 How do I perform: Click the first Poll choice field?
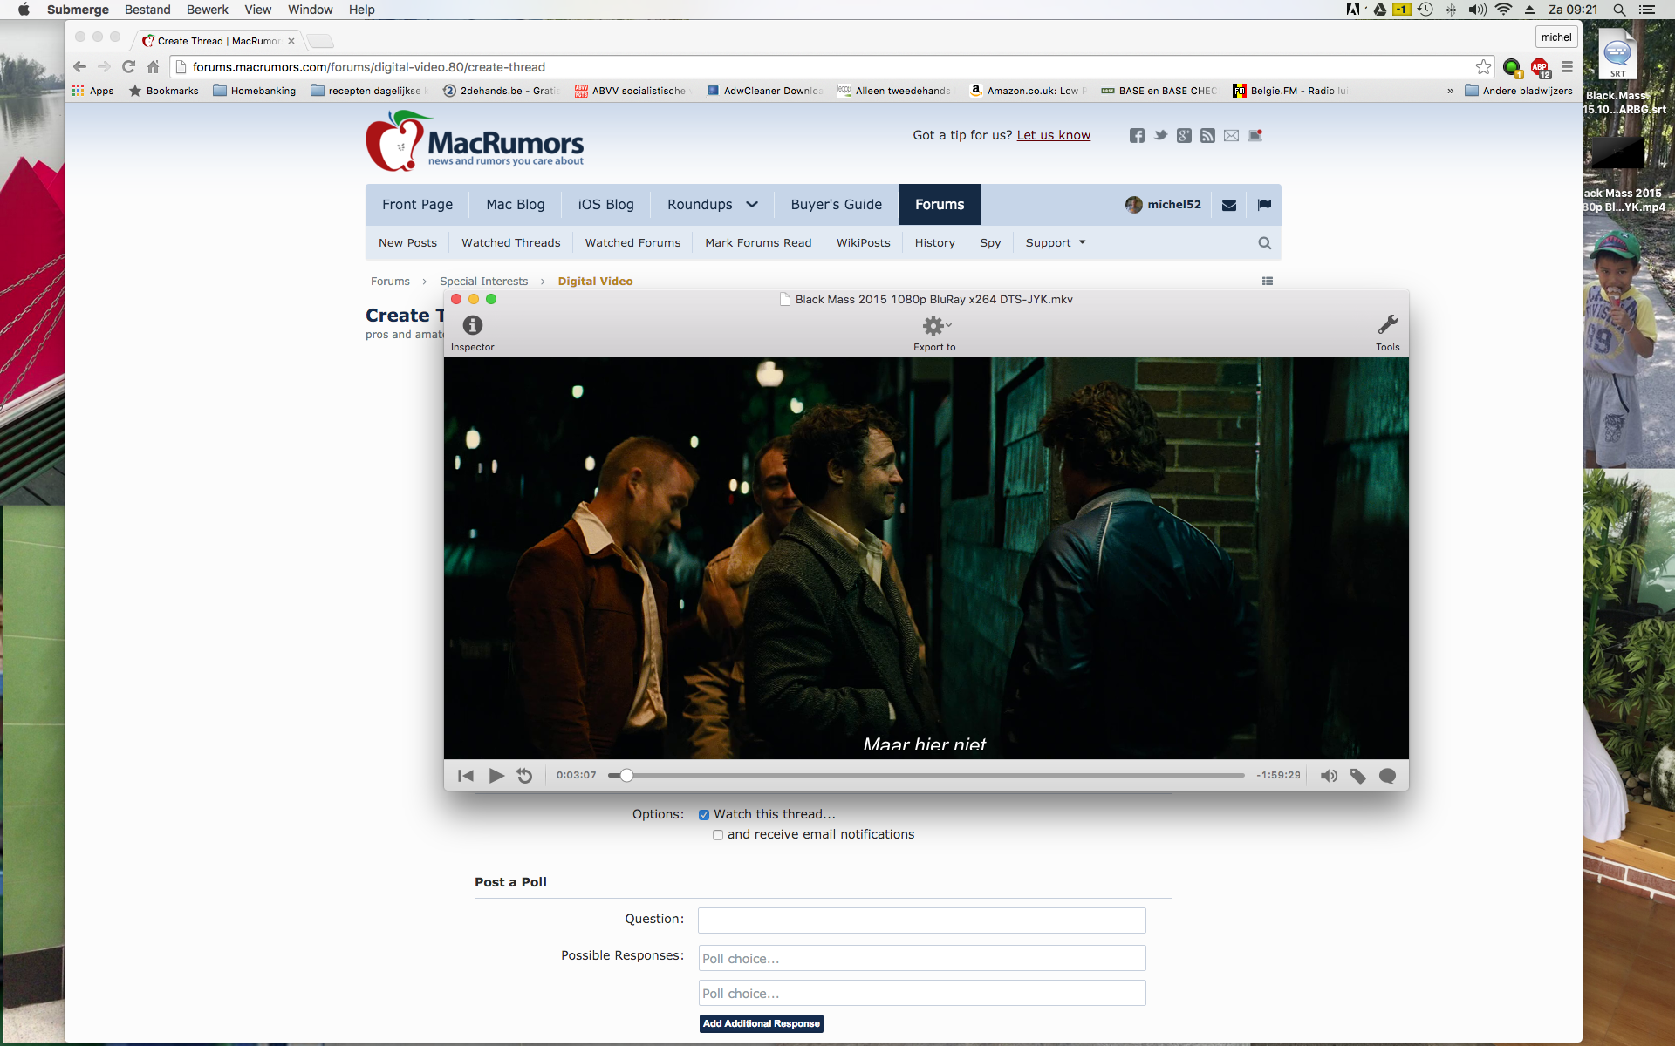click(921, 958)
